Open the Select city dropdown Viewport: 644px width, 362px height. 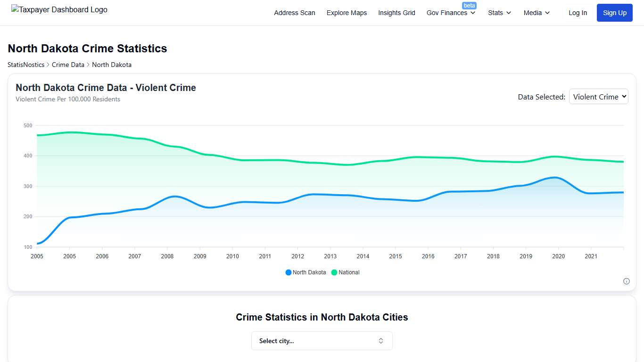(322, 340)
